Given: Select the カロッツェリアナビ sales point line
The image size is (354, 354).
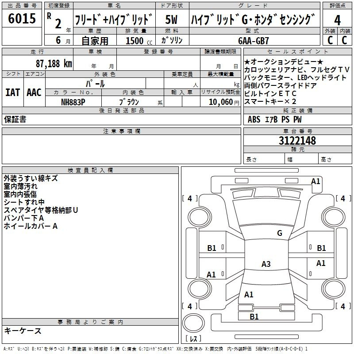Looking at the screenshot, I should coord(296,70).
